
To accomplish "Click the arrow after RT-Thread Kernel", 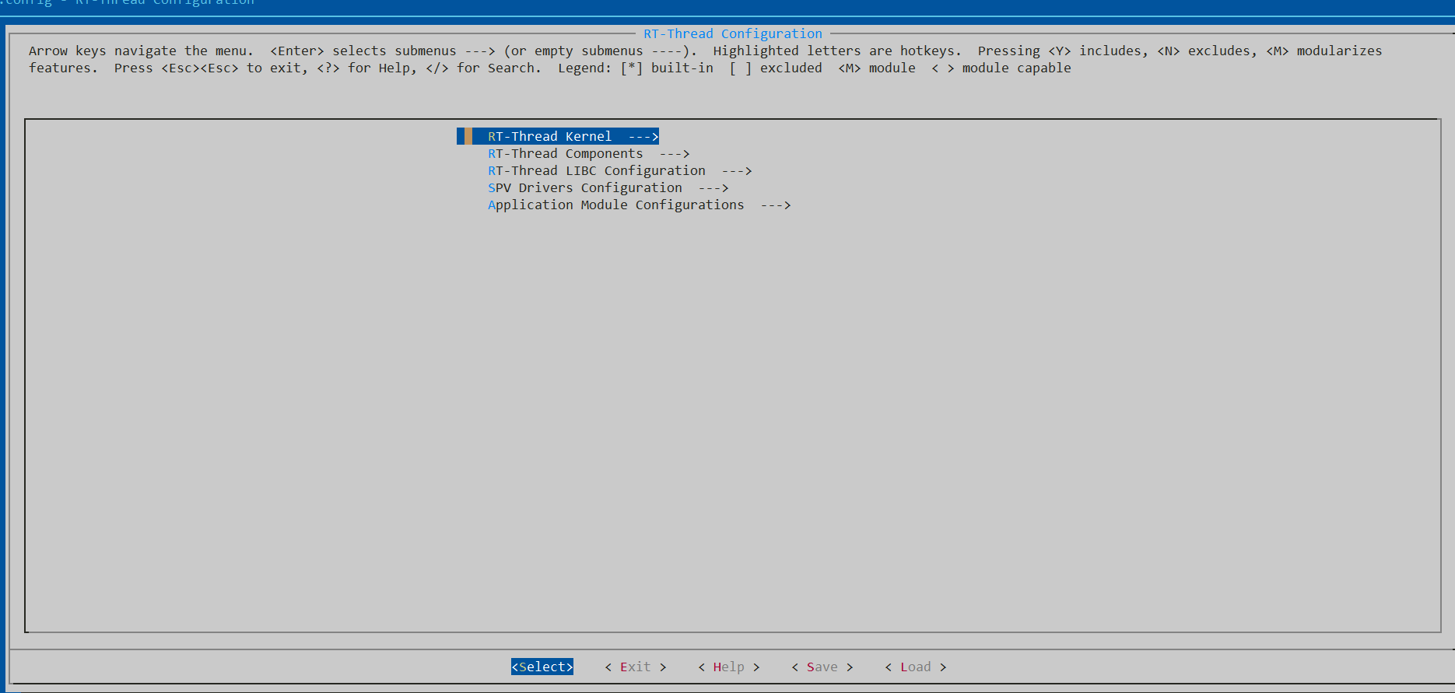I will tap(643, 137).
